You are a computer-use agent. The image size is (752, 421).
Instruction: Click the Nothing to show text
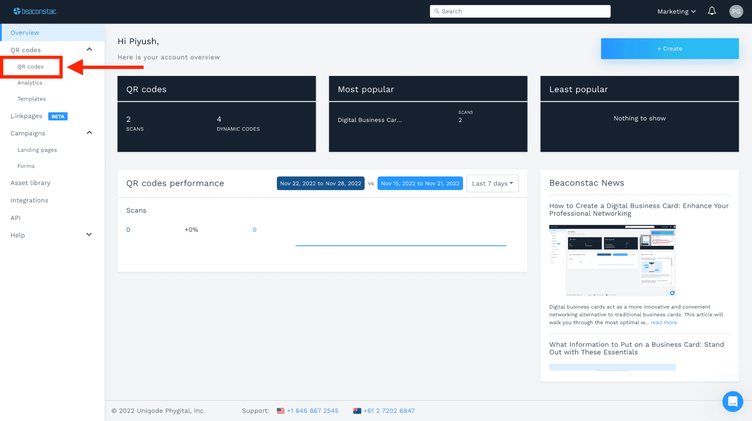tap(640, 118)
